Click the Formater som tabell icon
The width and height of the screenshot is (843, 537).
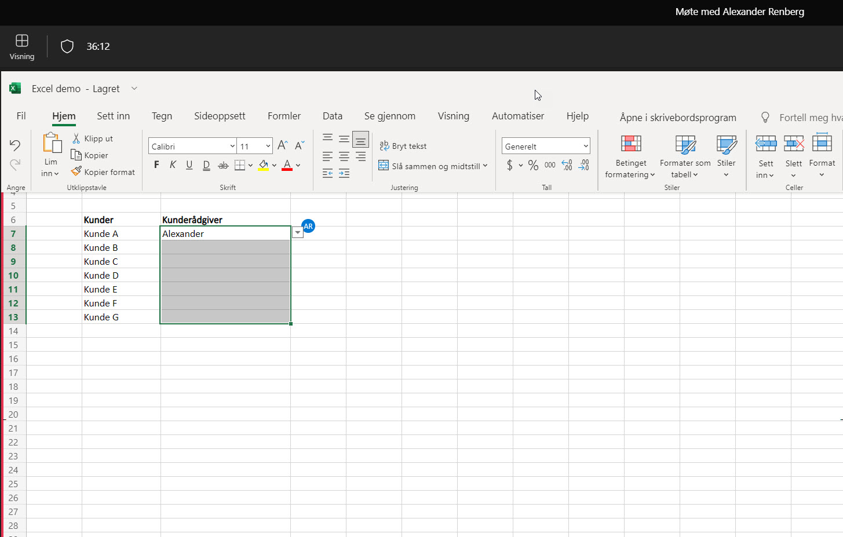685,145
